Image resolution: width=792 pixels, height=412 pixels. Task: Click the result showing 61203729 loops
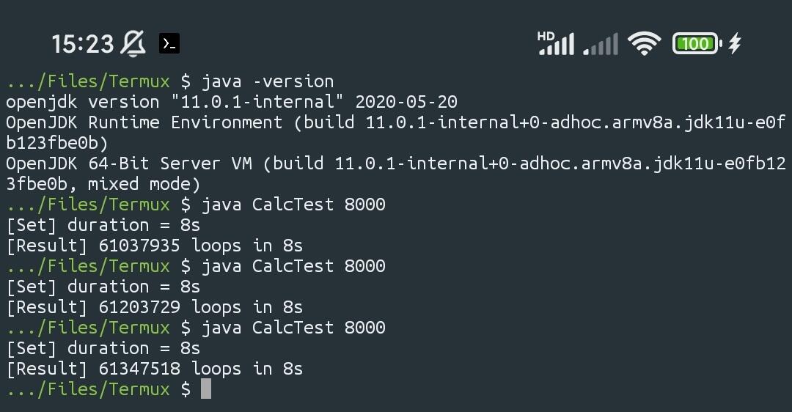click(x=154, y=307)
